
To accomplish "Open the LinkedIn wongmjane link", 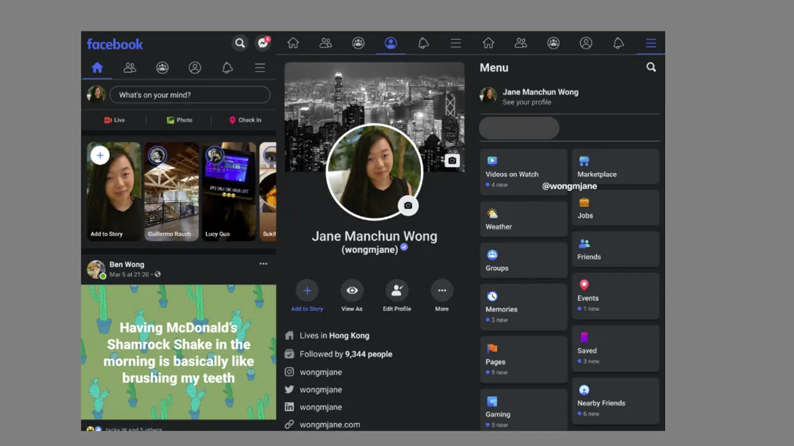I will pos(314,407).
